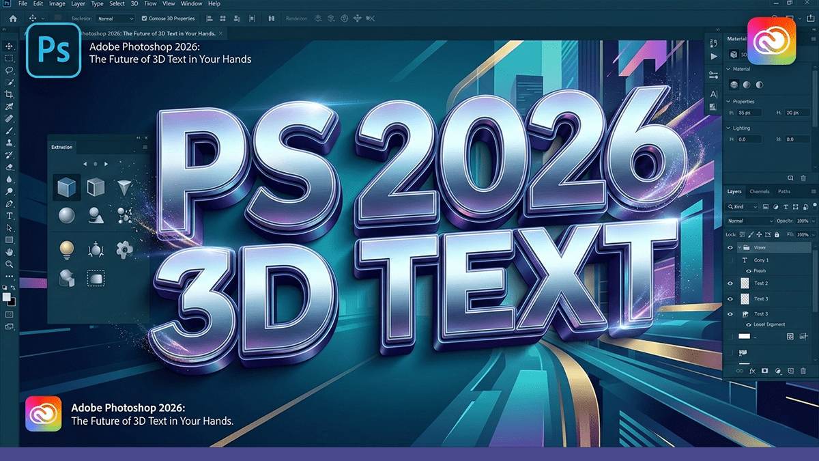Viewport: 819px width, 461px height.
Task: Open the Layer menu
Action: [x=78, y=4]
